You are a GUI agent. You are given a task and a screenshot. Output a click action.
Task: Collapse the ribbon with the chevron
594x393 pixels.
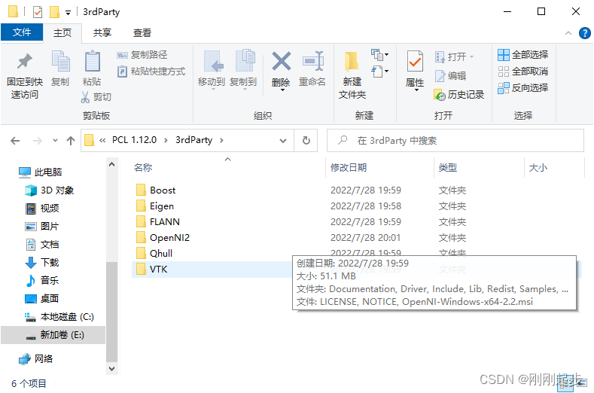[568, 33]
